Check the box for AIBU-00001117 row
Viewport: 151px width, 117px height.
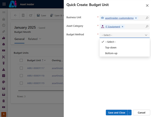tap(21, 68)
